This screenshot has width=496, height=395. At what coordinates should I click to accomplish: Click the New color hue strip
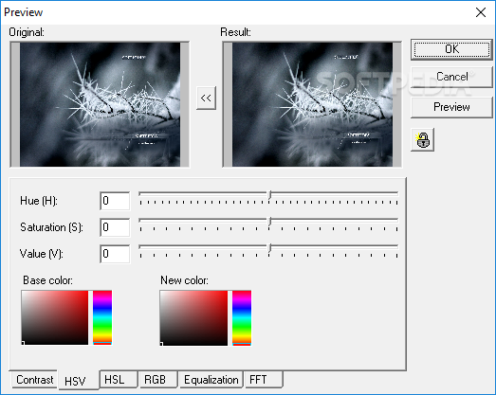coord(242,318)
